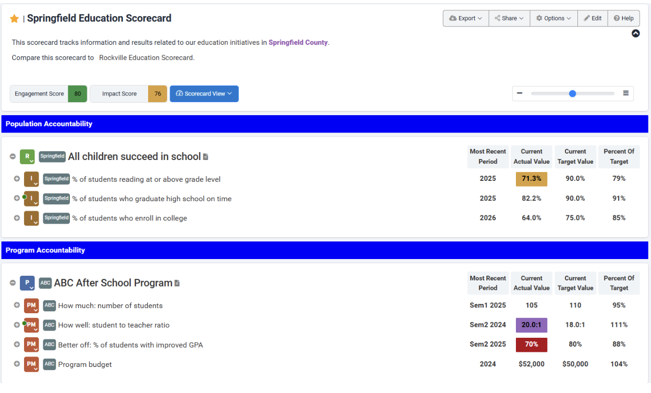Click the collapse header chevron-up icon
This screenshot has height=393, width=651.
point(635,33)
